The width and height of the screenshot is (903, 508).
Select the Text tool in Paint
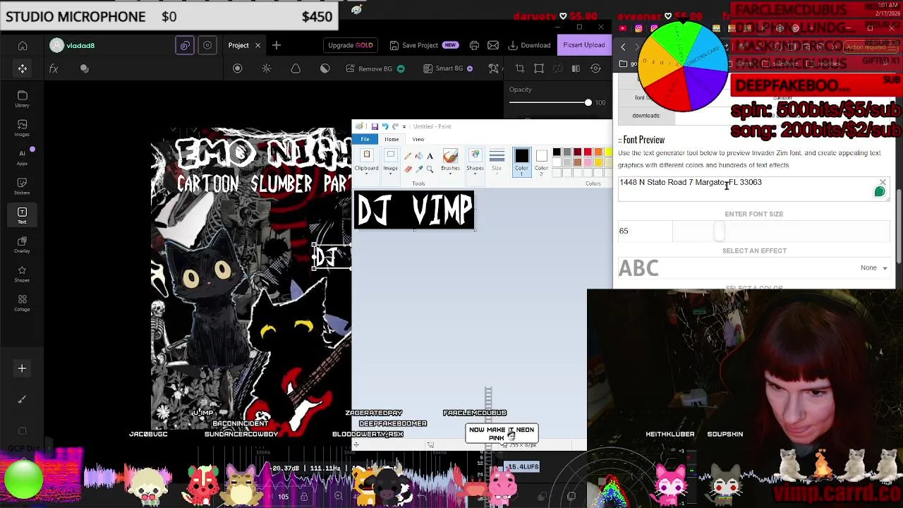[x=430, y=156]
